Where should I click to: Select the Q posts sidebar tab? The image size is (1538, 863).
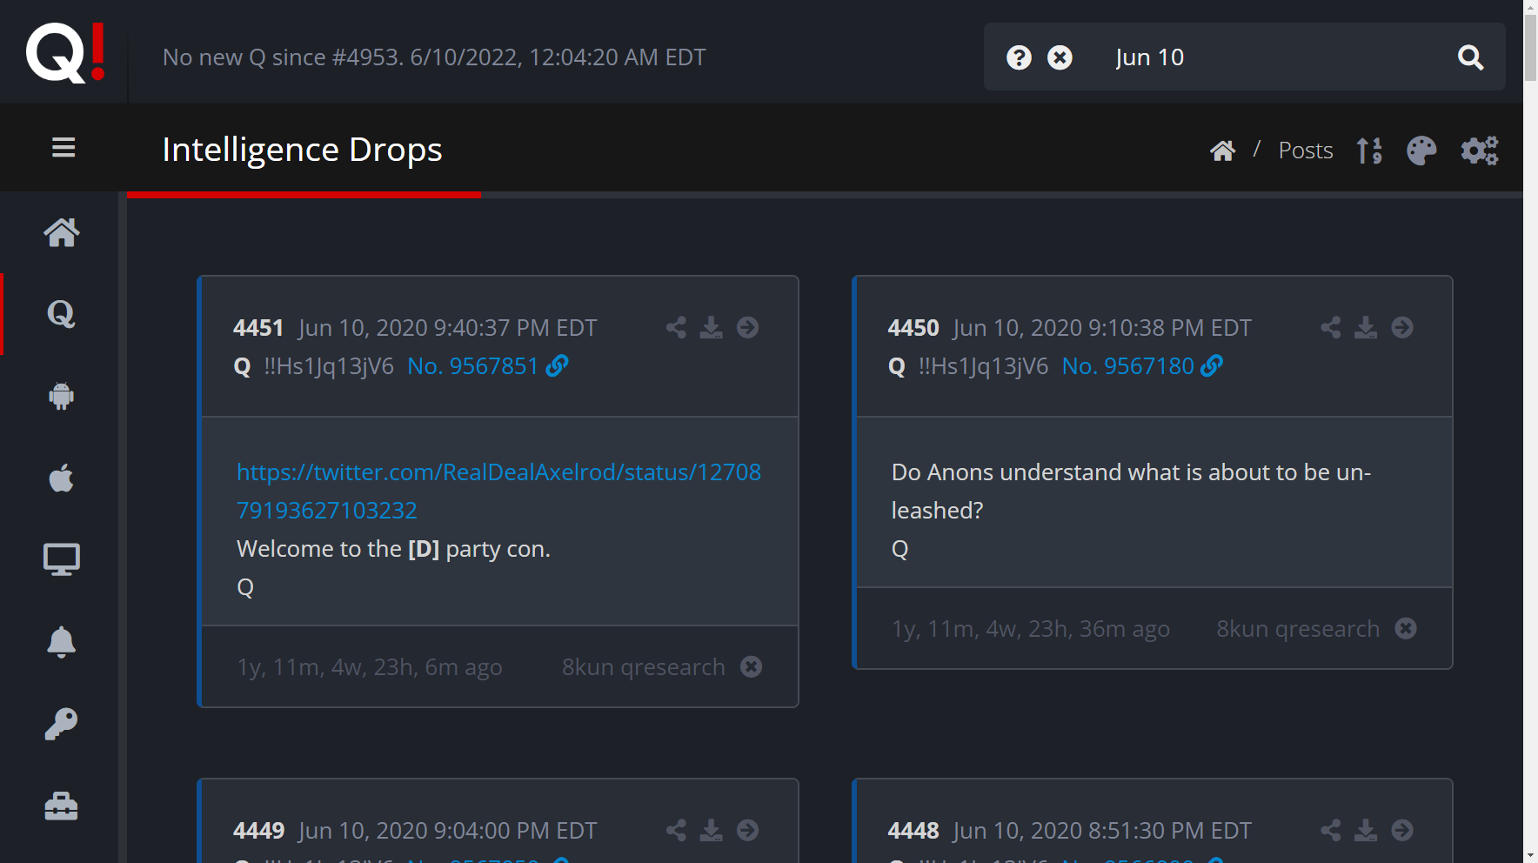pos(62,314)
